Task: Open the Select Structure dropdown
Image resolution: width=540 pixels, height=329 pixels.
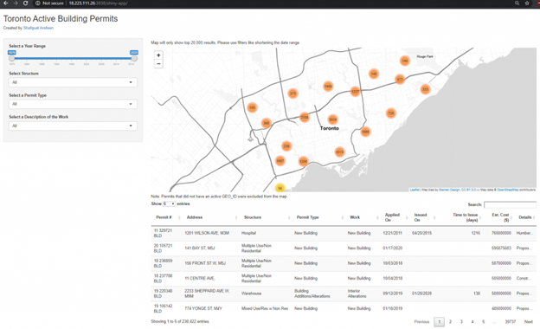Action: pyautogui.click(x=73, y=82)
